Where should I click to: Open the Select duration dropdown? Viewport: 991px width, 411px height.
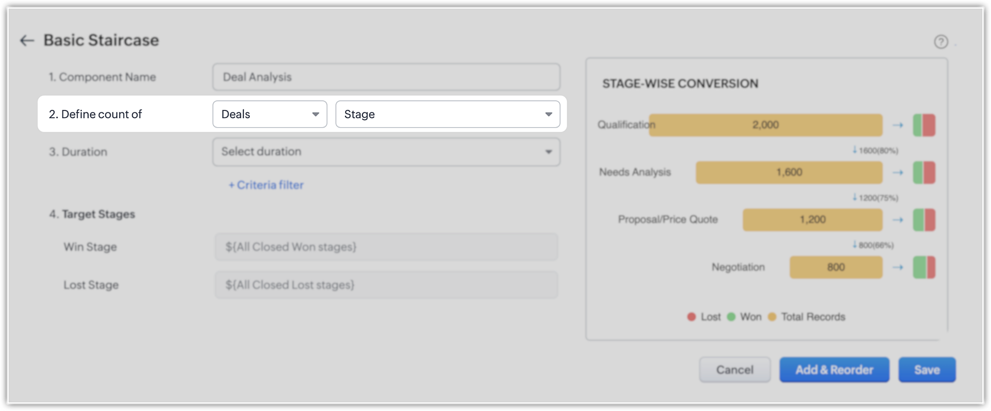386,152
